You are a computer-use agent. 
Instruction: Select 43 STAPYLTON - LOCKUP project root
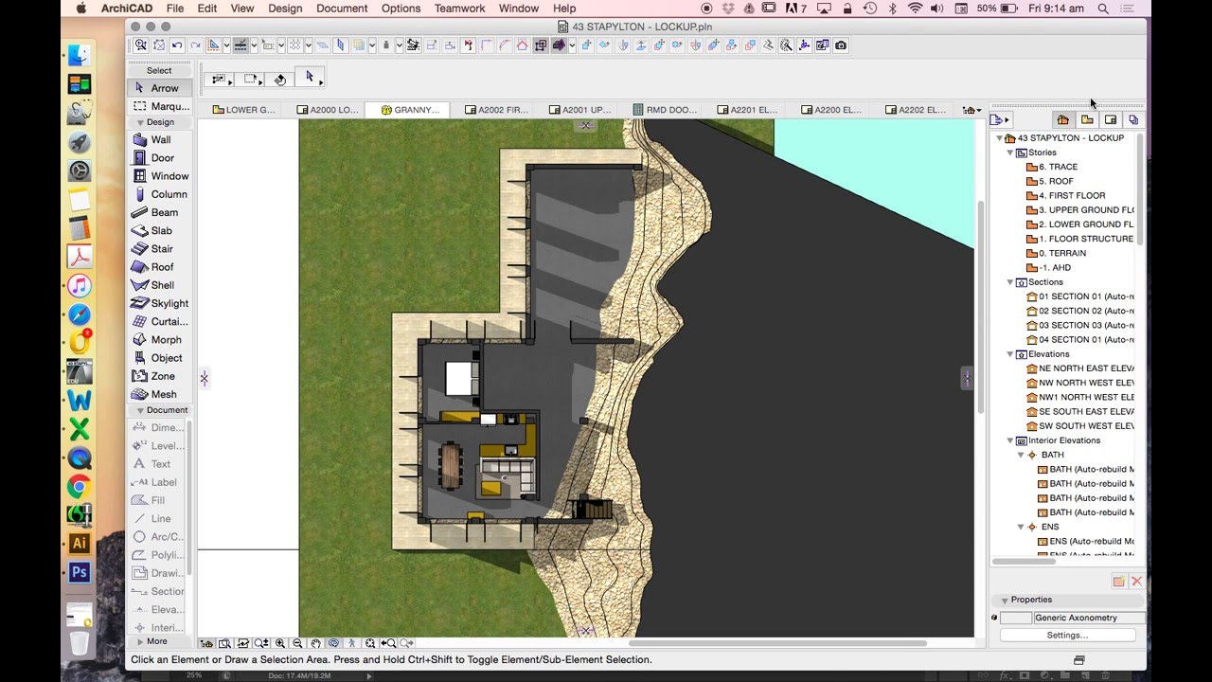pyautogui.click(x=1065, y=138)
